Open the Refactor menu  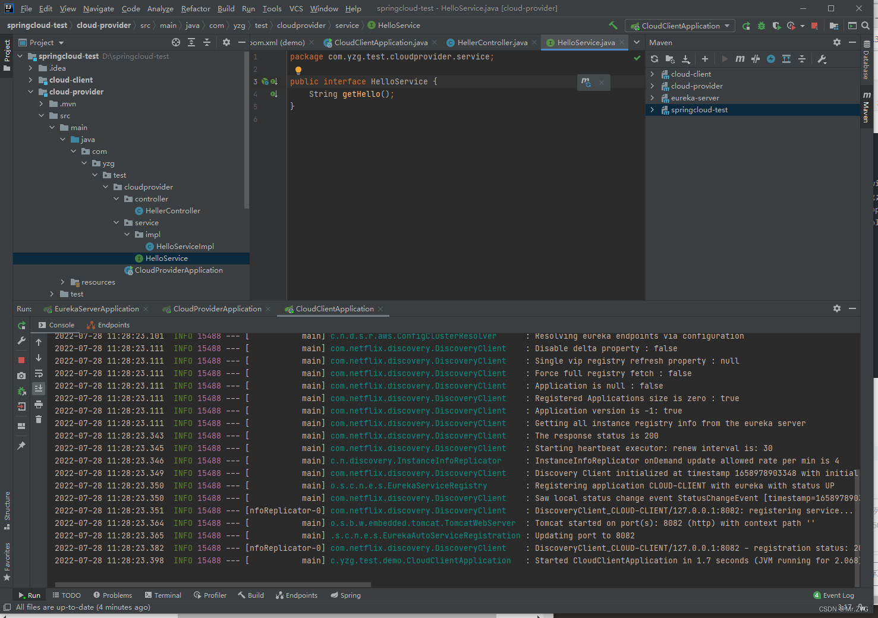196,8
